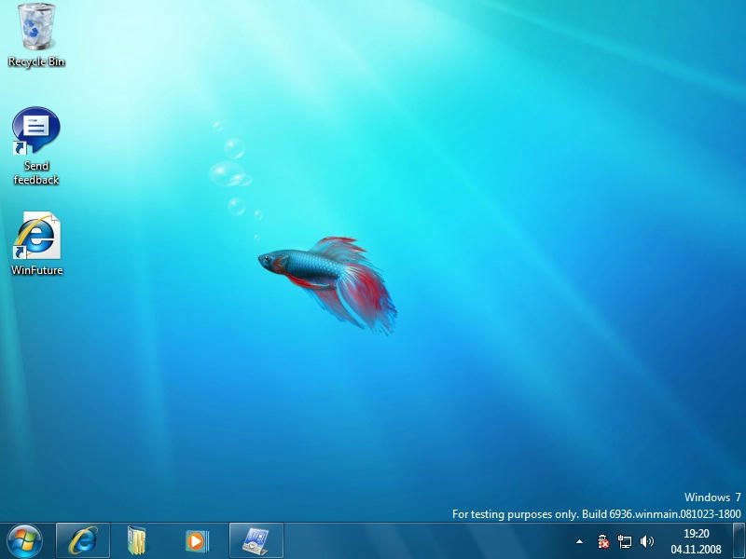Click the empty taskbar area
This screenshot has width=746, height=559.
coord(420,541)
